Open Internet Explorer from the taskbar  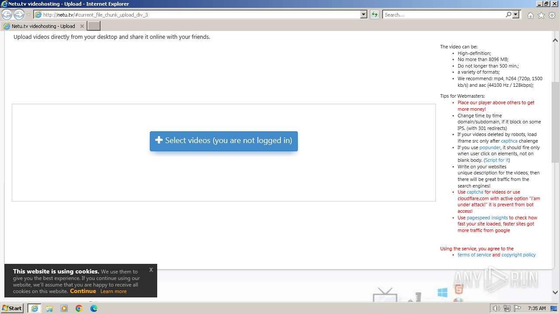(35, 308)
